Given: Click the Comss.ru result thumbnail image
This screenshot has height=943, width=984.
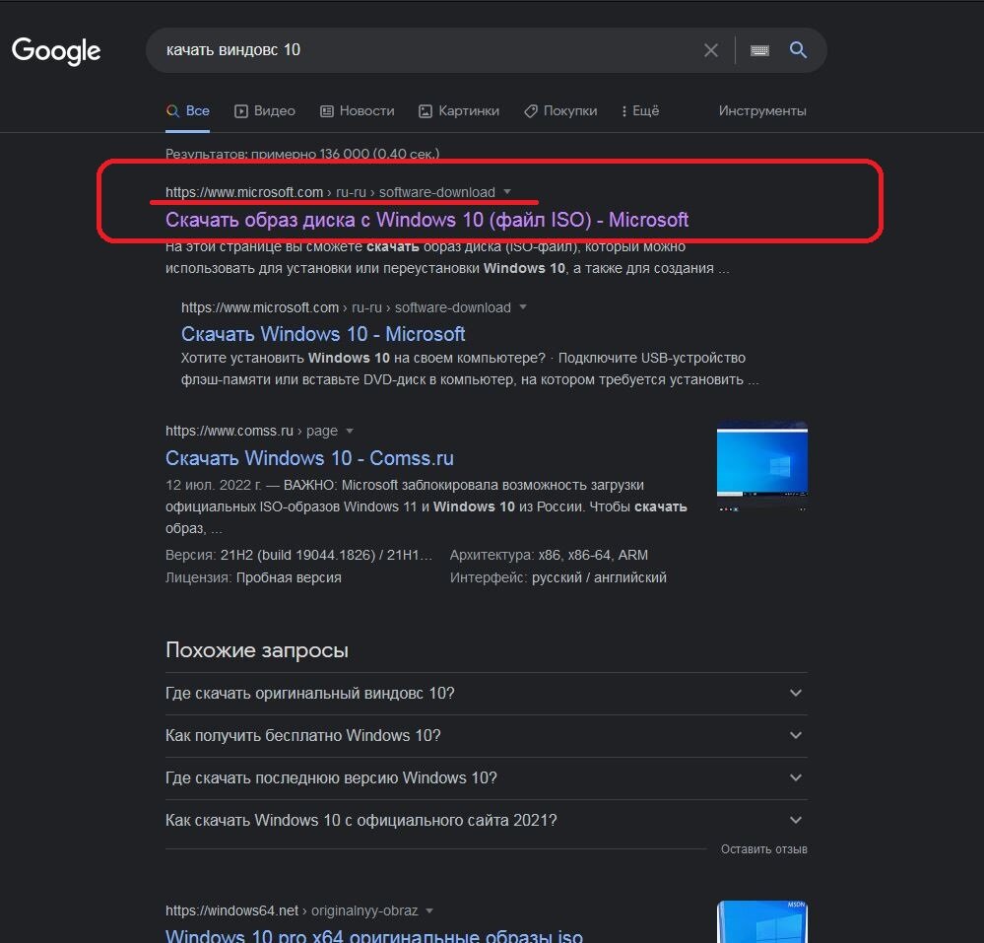Looking at the screenshot, I should [761, 465].
